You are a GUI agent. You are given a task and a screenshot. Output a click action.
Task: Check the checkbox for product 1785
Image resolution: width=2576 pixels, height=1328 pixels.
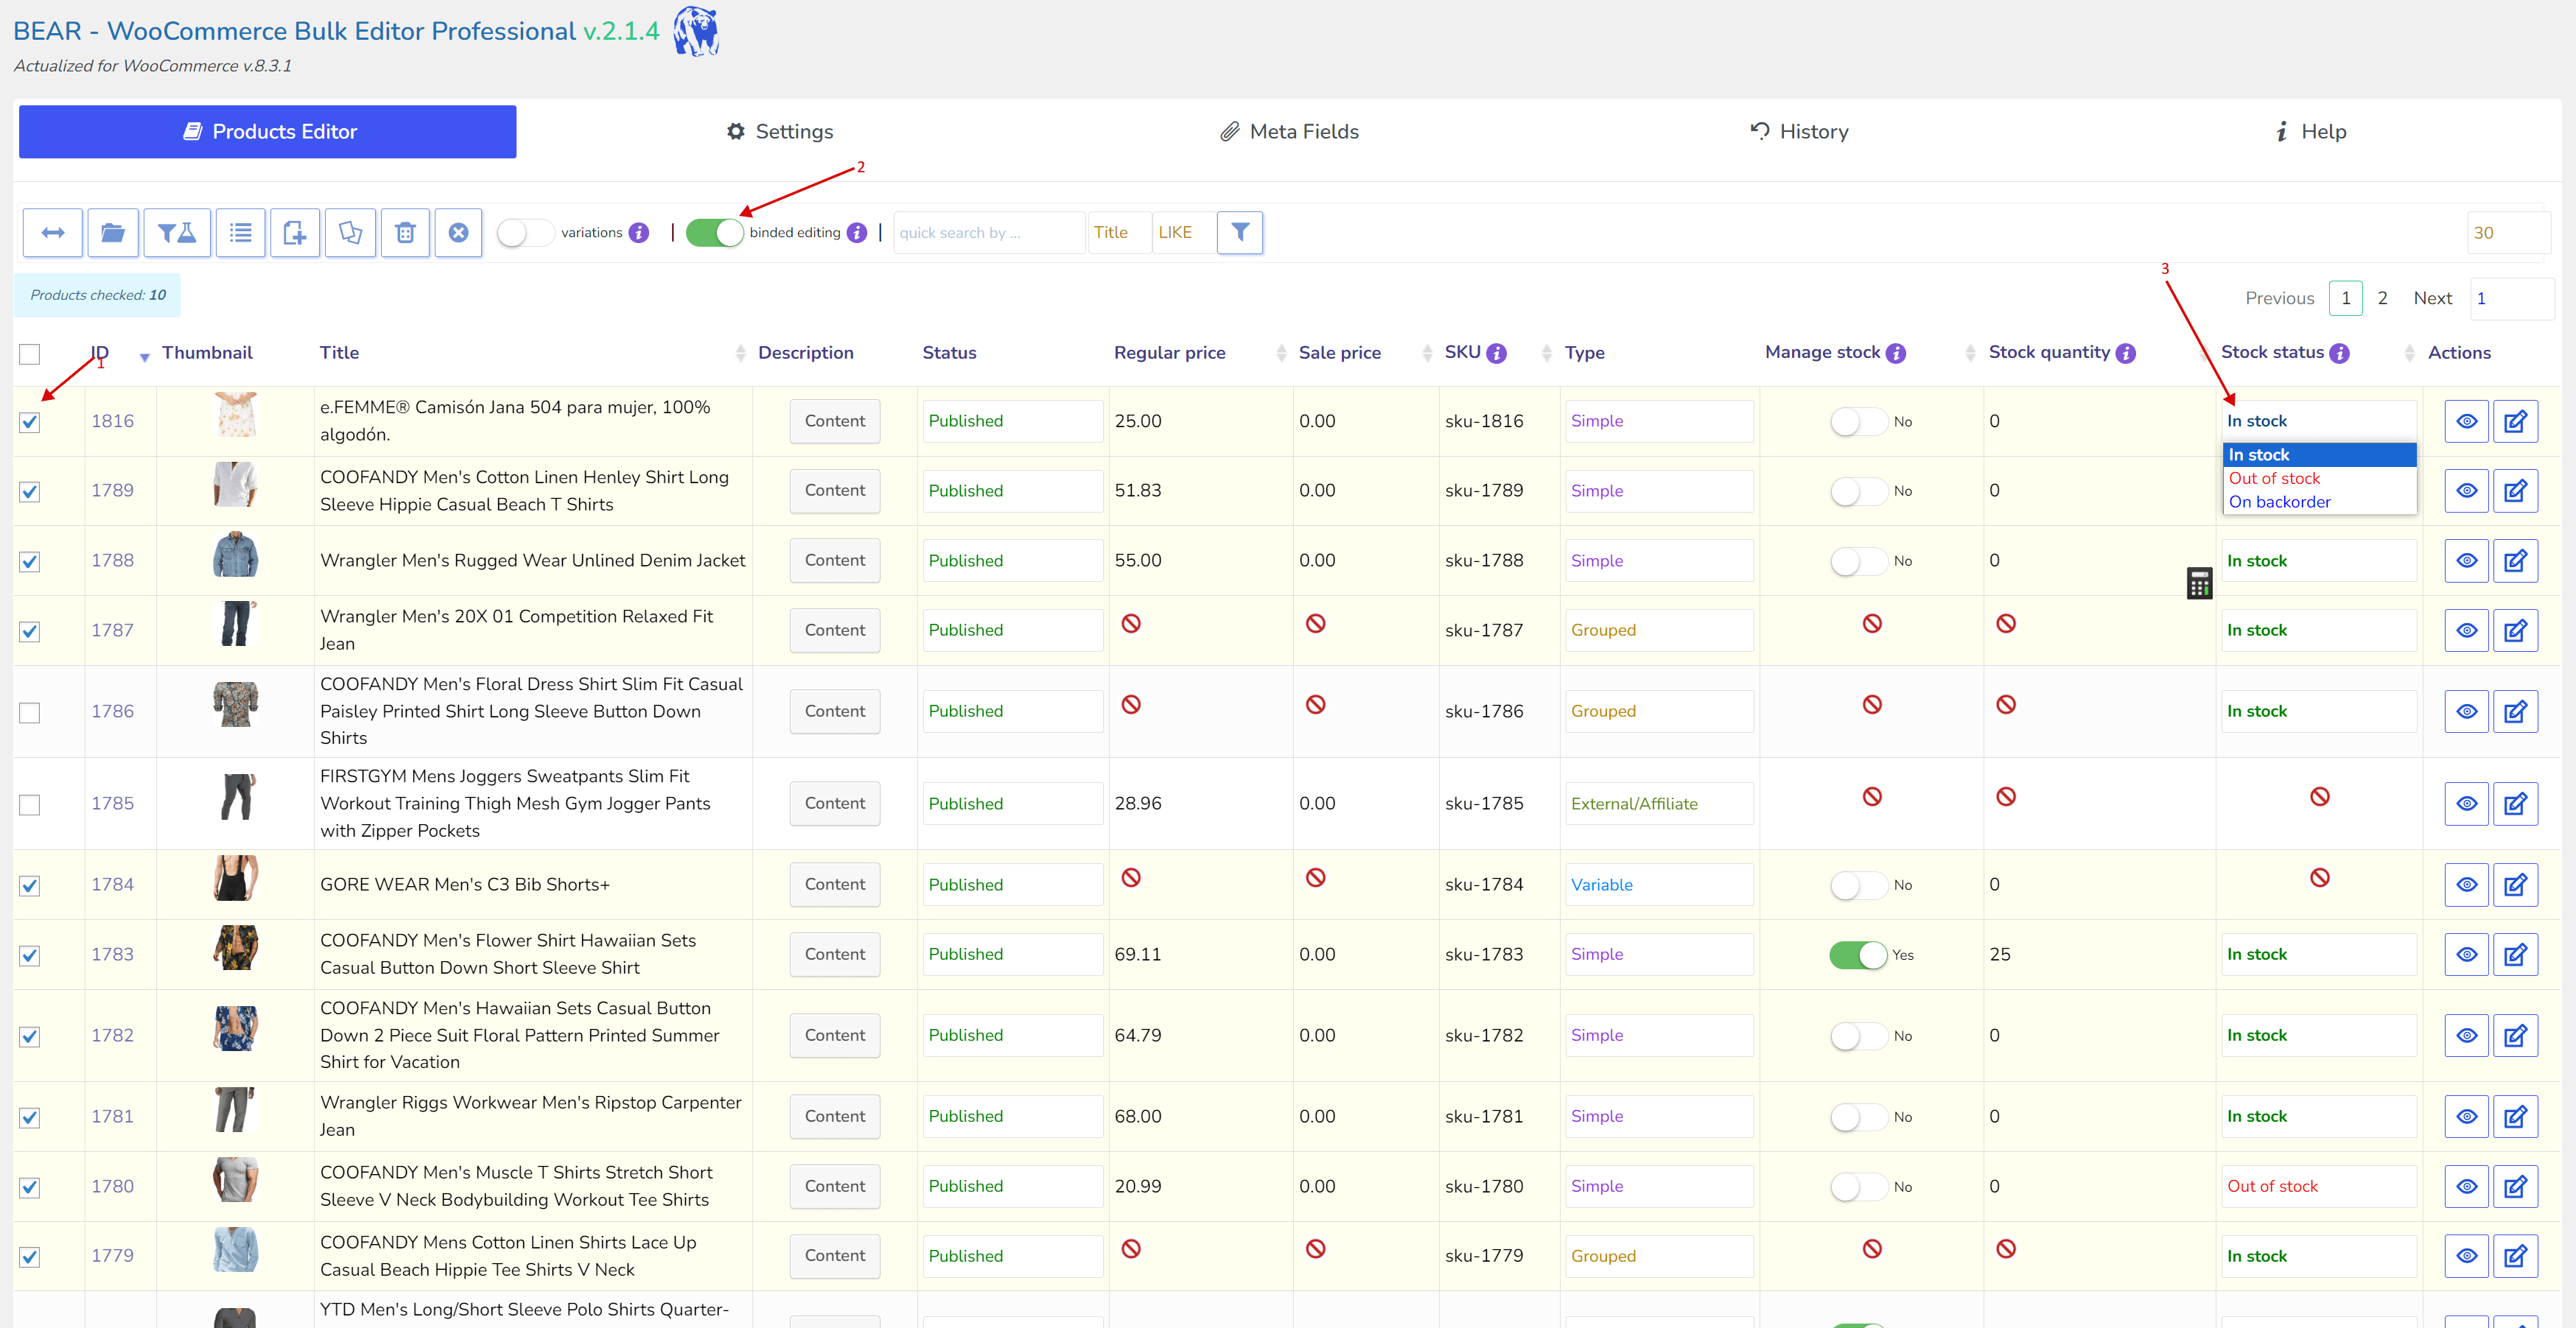(x=30, y=804)
